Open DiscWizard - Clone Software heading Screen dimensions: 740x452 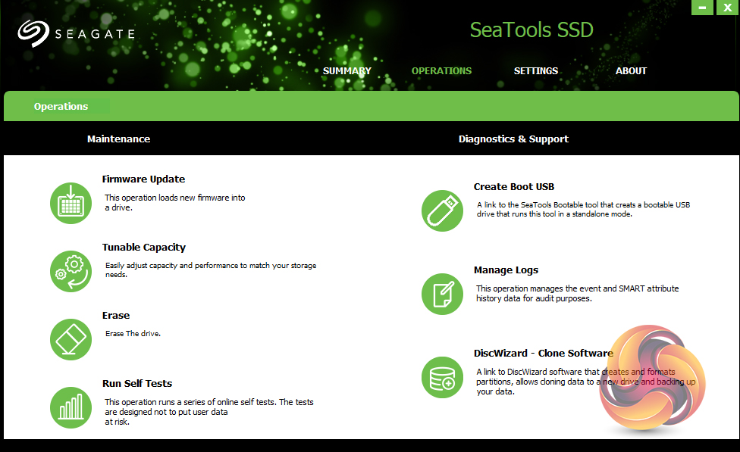coord(544,353)
